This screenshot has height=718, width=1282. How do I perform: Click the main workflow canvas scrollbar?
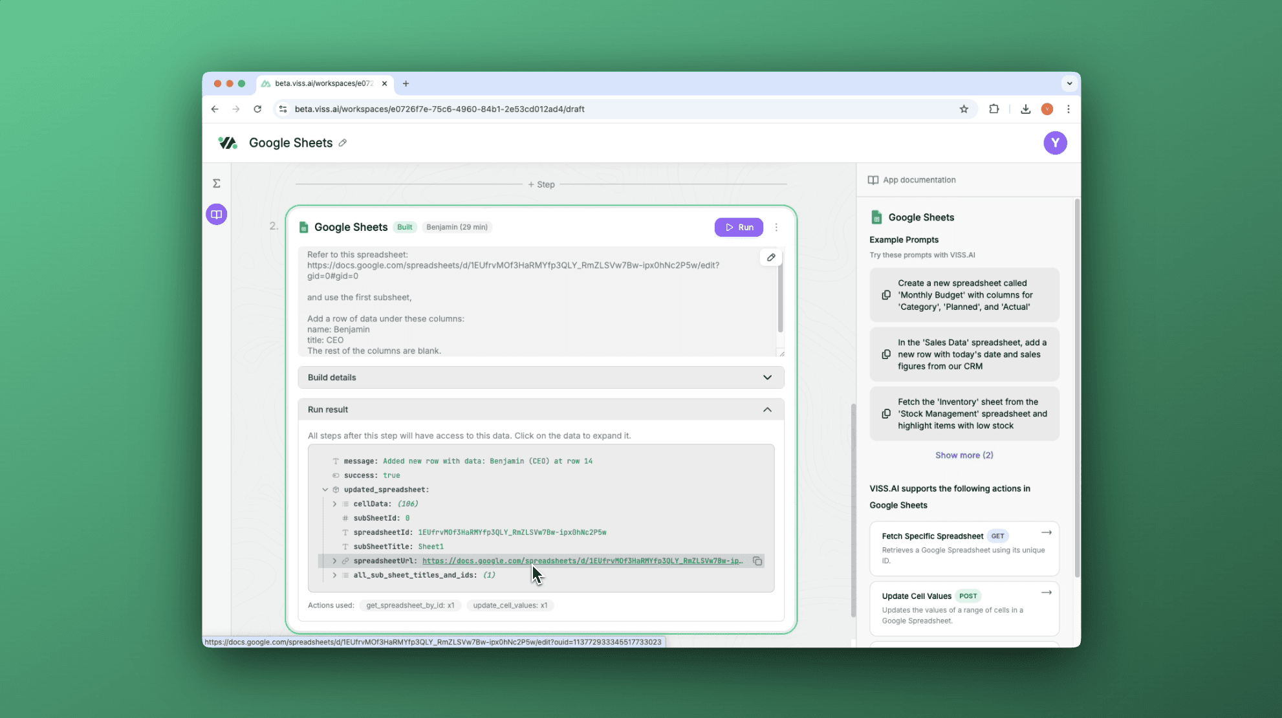853,510
